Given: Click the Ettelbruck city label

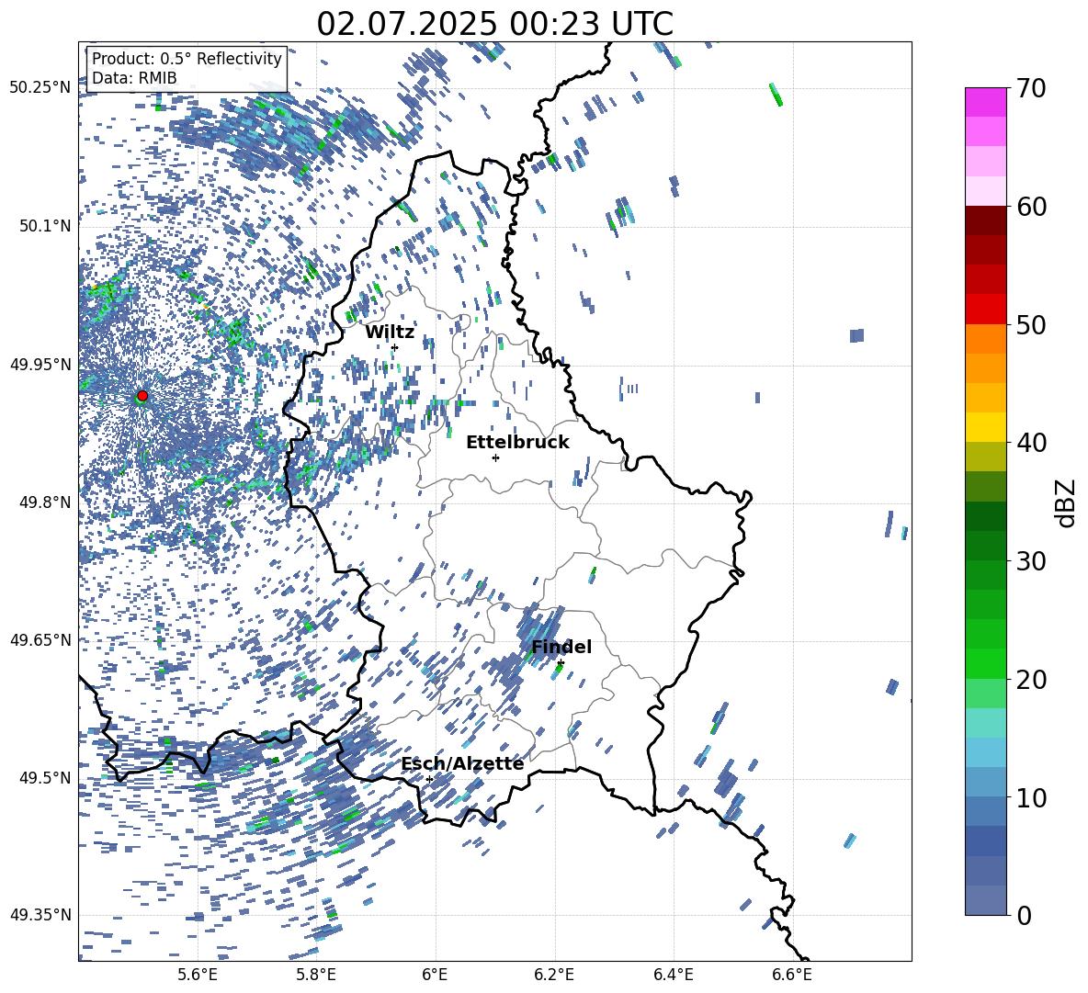Looking at the screenshot, I should (x=517, y=443).
